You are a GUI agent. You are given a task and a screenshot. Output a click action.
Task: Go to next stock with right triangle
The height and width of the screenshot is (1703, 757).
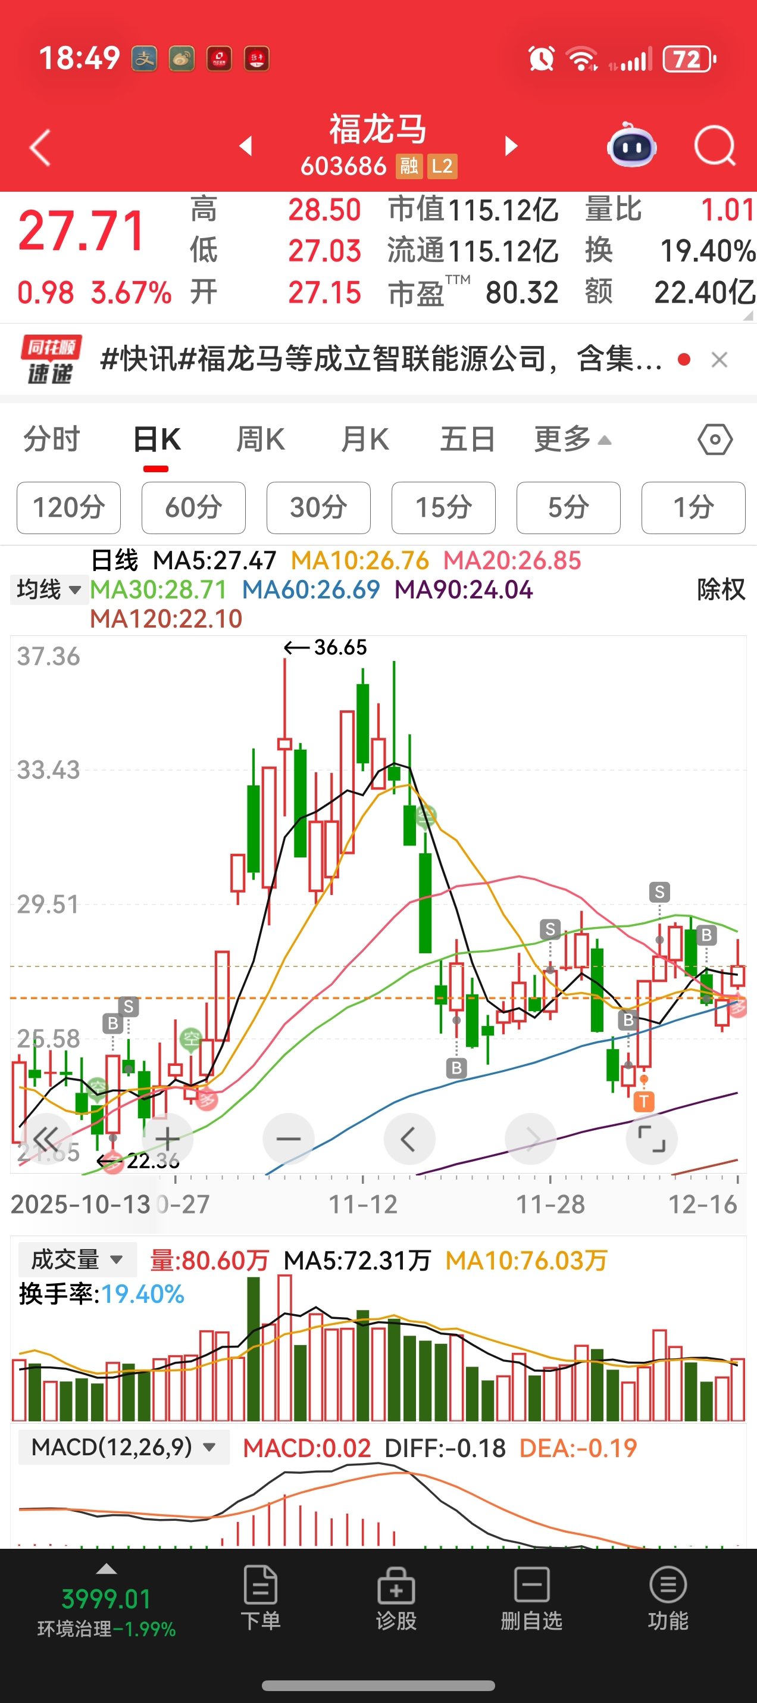pyautogui.click(x=511, y=146)
